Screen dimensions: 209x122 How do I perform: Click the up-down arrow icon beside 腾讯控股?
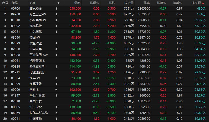[56, 9]
